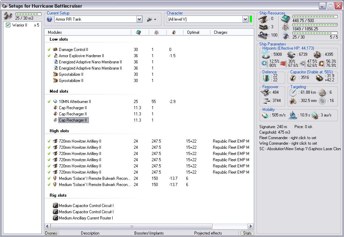Click the calibration icon showing 100
The width and height of the screenshot is (344, 237).
[264, 35]
